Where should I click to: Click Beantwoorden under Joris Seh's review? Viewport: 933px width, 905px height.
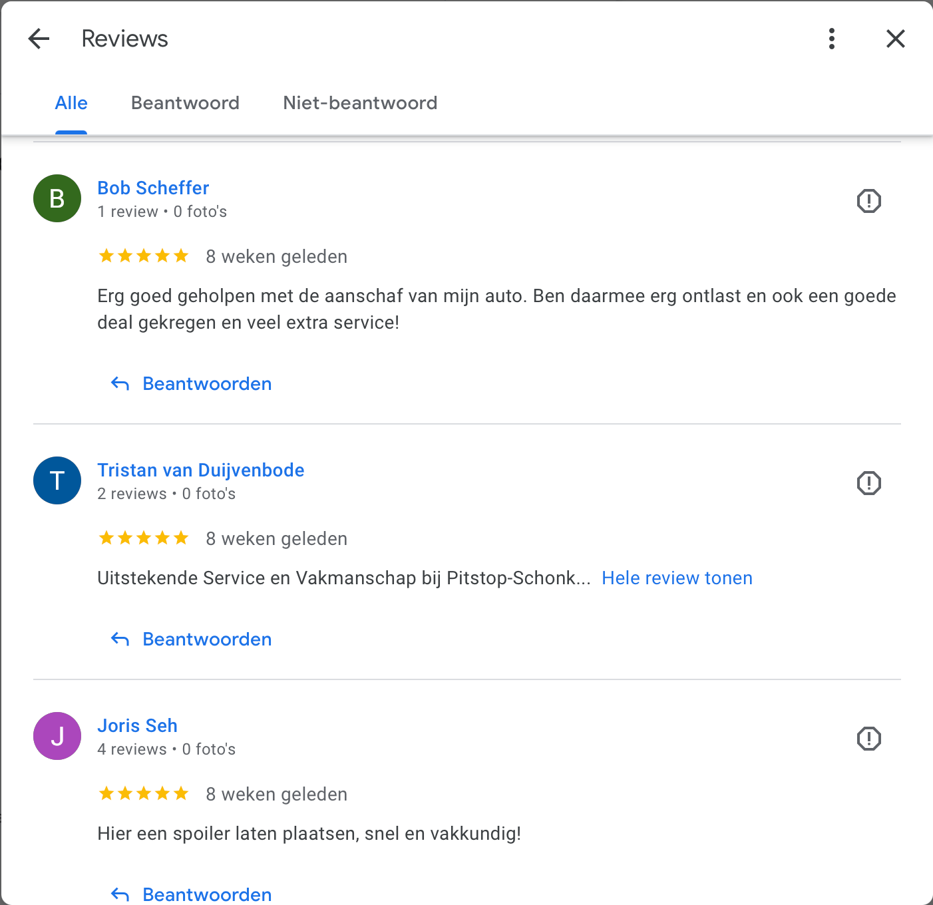[x=191, y=894]
